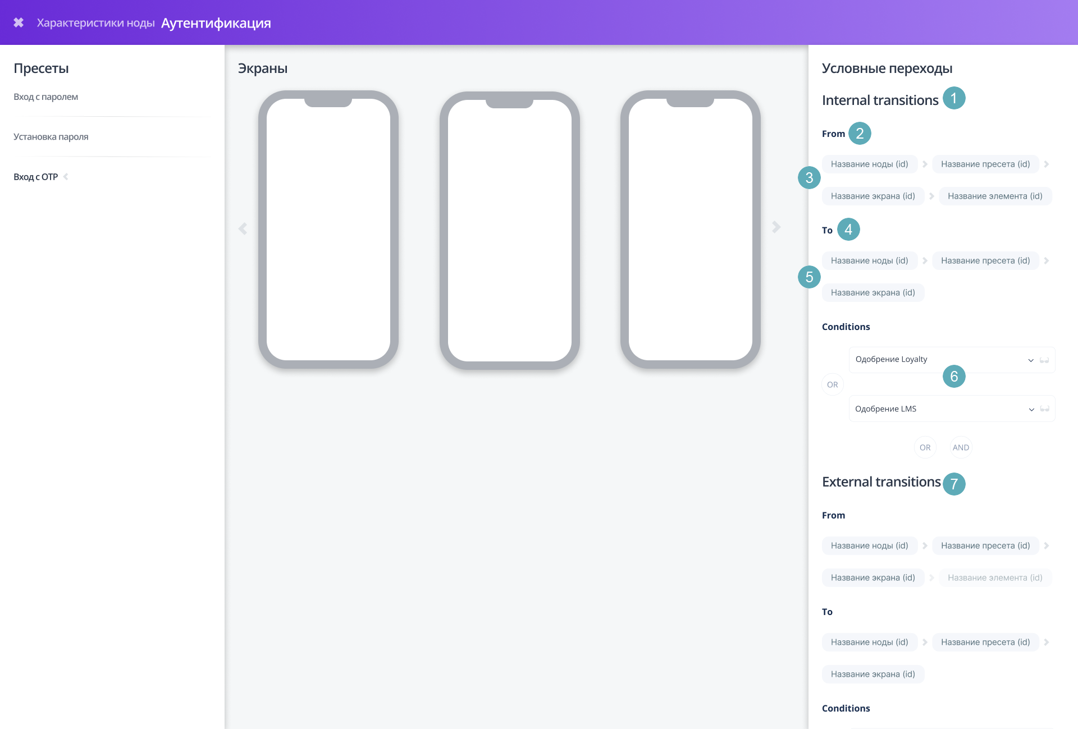
Task: Click the Аутентификация title in header
Action: click(x=216, y=23)
